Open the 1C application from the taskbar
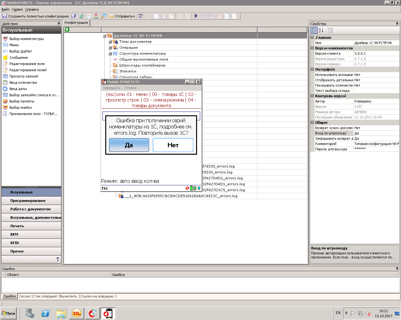 pyautogui.click(x=77, y=313)
